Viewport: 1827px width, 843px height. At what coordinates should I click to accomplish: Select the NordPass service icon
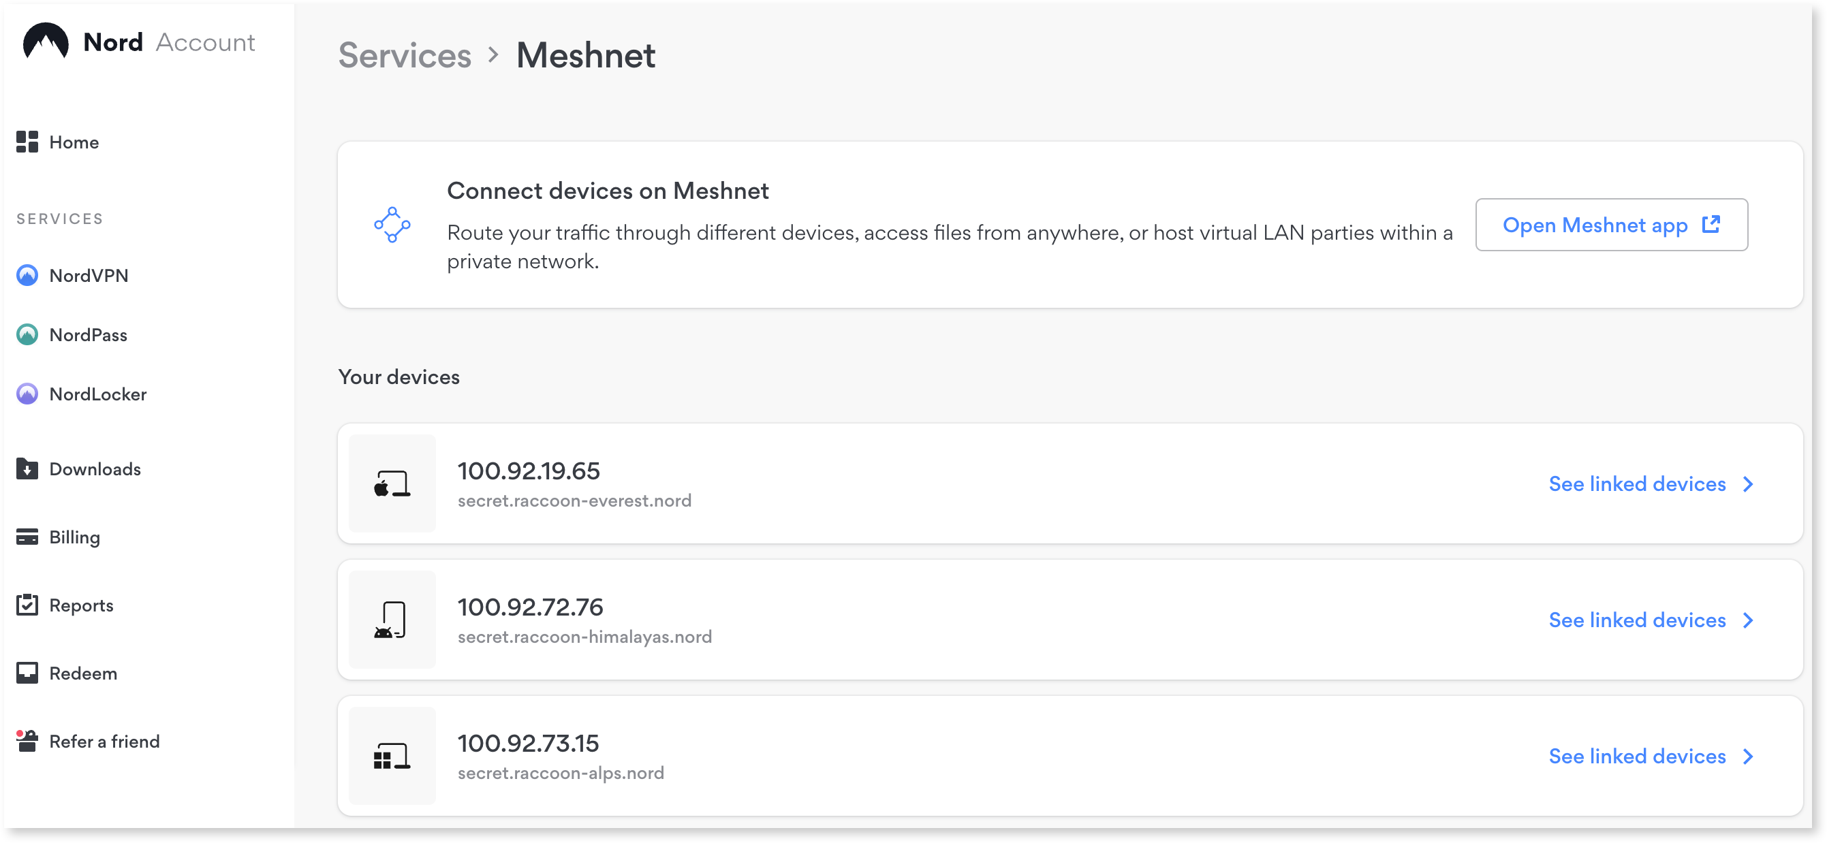click(27, 334)
